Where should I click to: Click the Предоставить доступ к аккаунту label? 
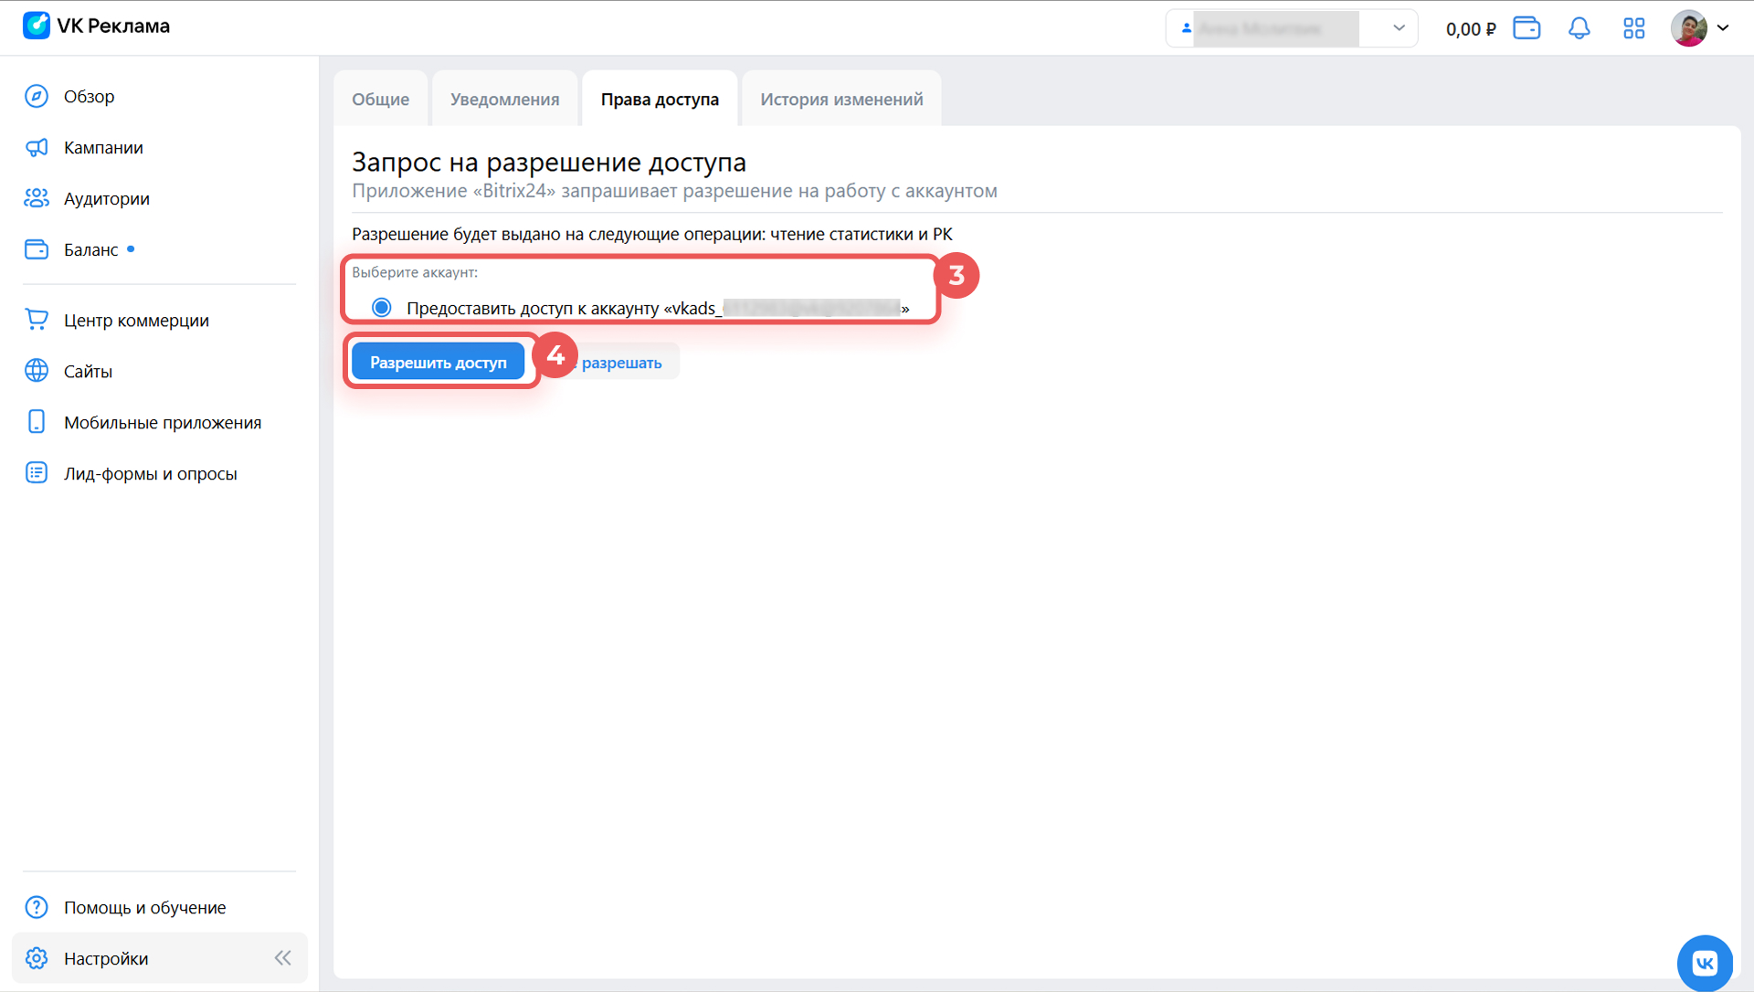[x=658, y=308]
